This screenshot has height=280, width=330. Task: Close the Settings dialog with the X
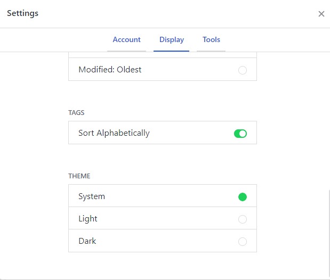click(x=321, y=14)
